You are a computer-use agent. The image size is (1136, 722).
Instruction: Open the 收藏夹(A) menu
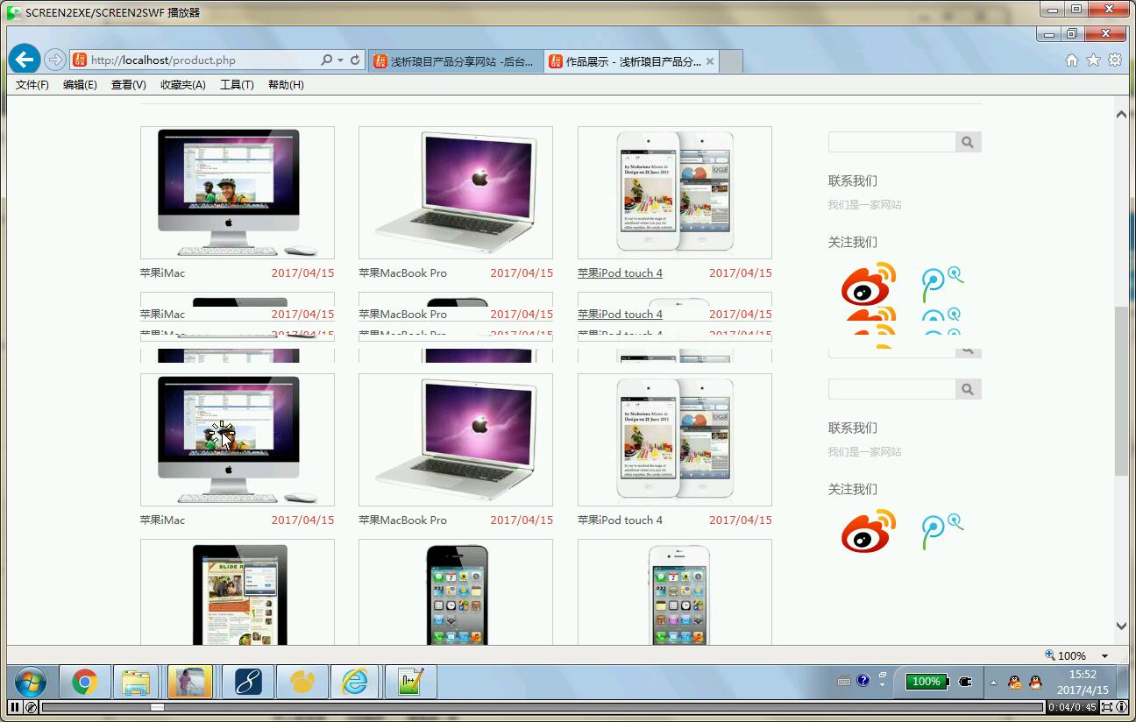tap(182, 85)
